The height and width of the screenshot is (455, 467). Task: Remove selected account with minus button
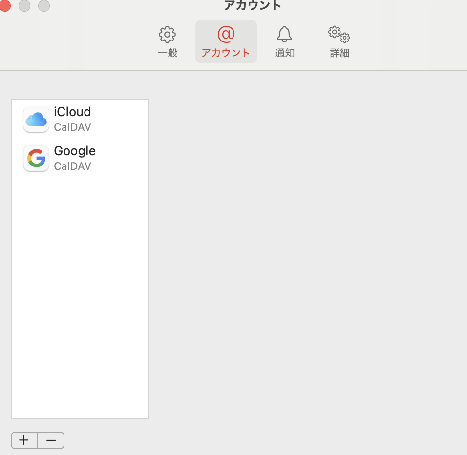pos(51,440)
